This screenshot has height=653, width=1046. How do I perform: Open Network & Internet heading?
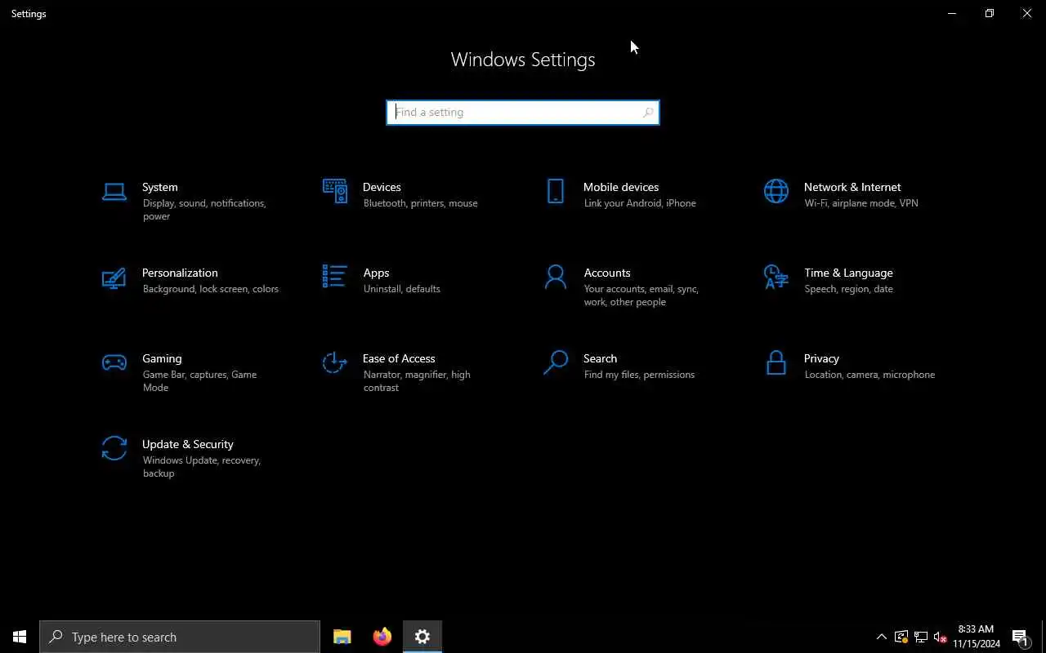click(852, 187)
